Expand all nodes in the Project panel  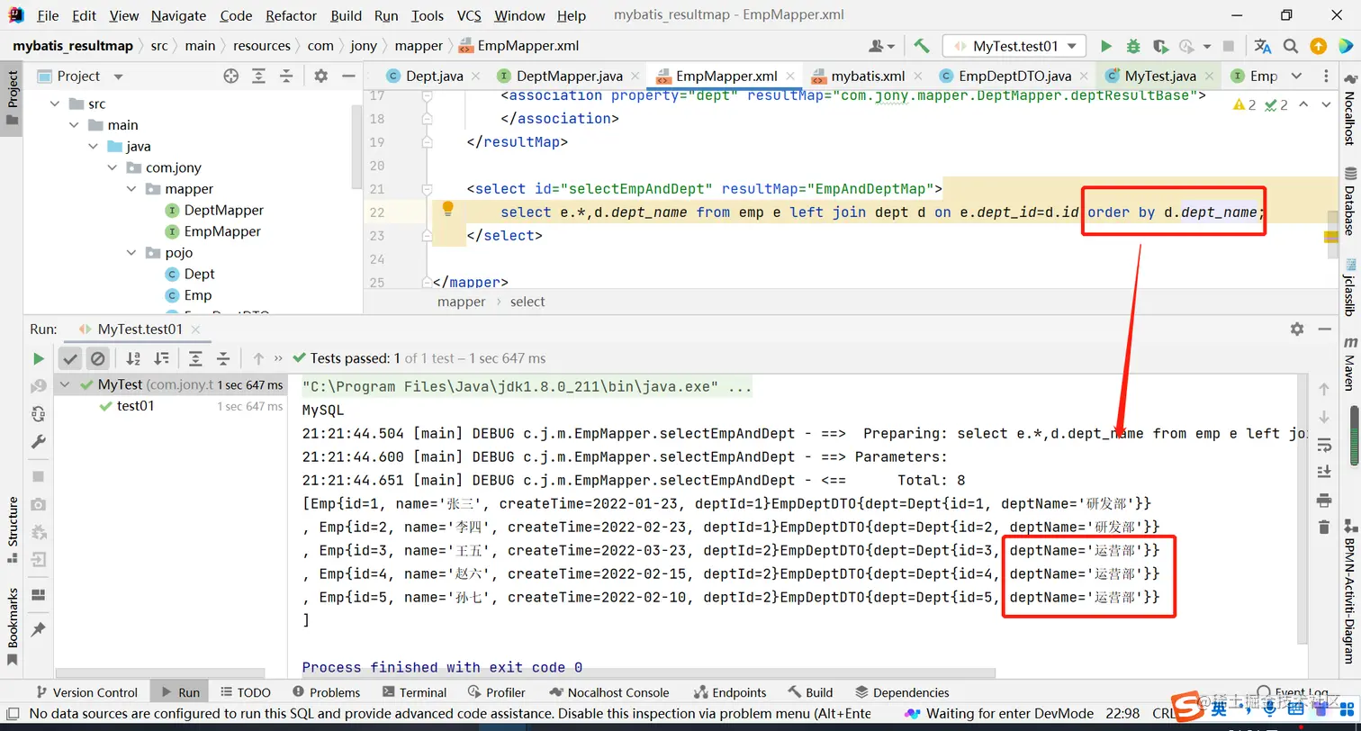click(259, 77)
